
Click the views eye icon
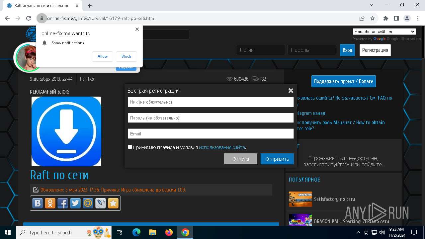(229, 79)
